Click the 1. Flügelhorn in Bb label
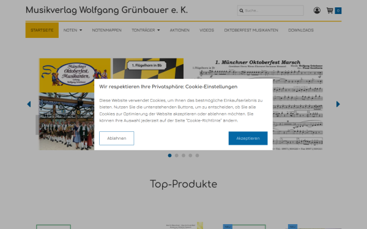 pyautogui.click(x=147, y=65)
